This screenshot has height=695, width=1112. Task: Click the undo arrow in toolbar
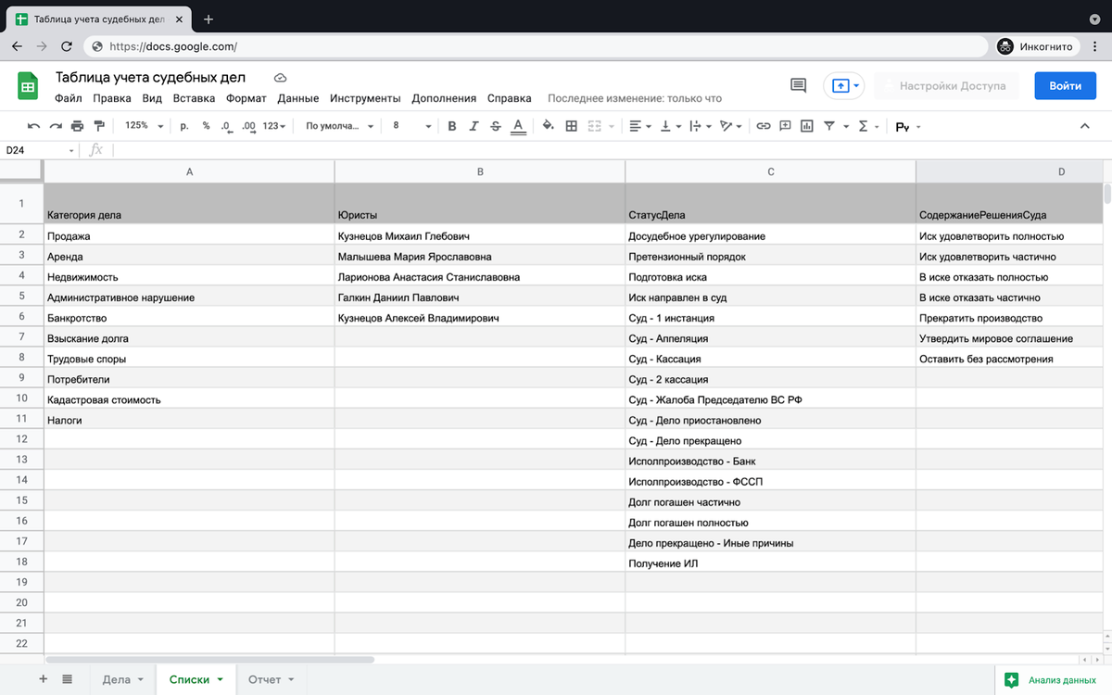point(34,126)
